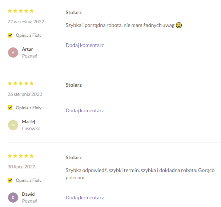221x207 pixels.
Task: Click the date 22 września 2022
Action: (26, 22)
